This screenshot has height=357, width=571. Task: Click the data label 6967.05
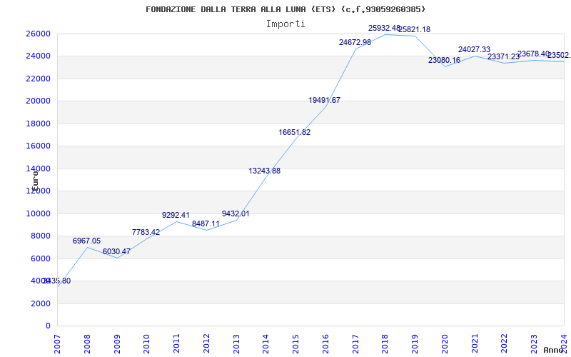pyautogui.click(x=86, y=241)
